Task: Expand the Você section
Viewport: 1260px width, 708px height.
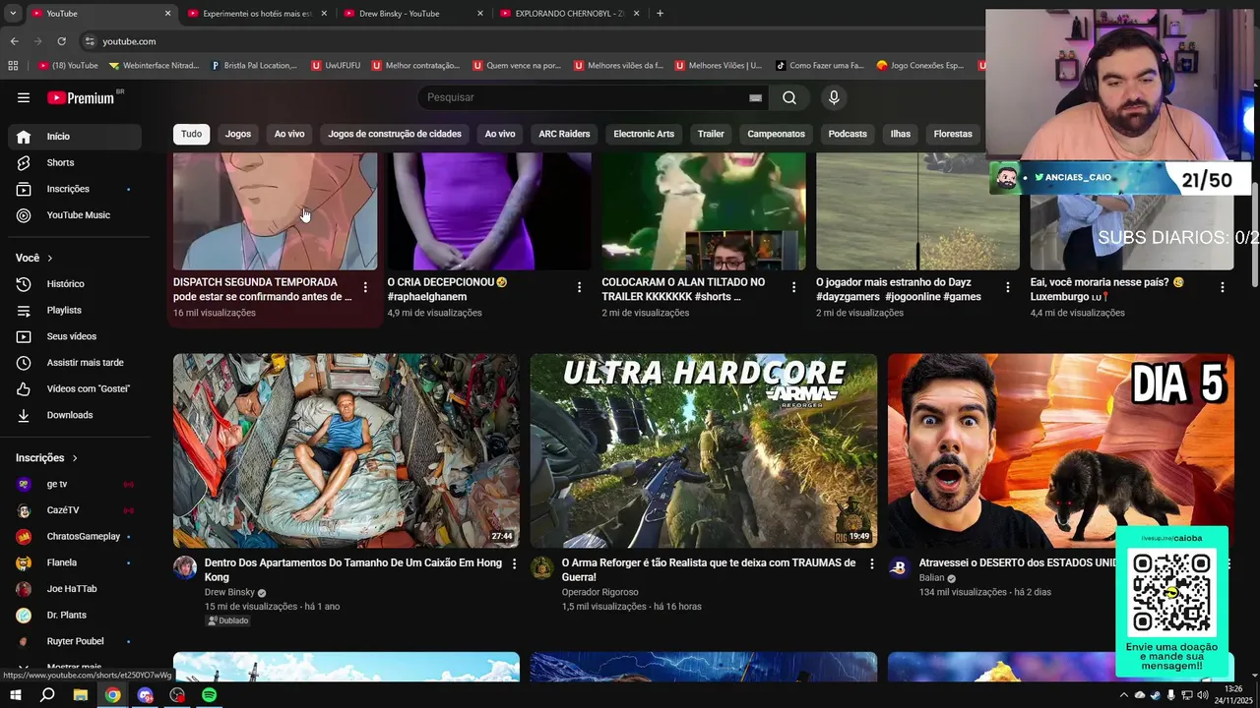Action: (x=34, y=258)
